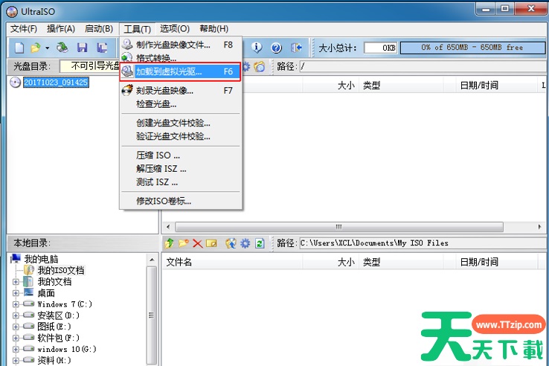Image resolution: width=549 pixels, height=366 pixels.
Task: Click the 日期/时间 column header in local file list
Action: pyautogui.click(x=479, y=262)
